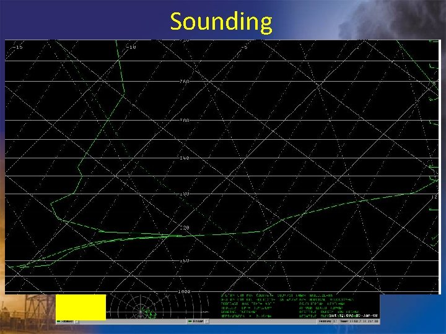446x334 pixels.
Task: Click the -5 temperature axis label
Action: tap(244, 47)
